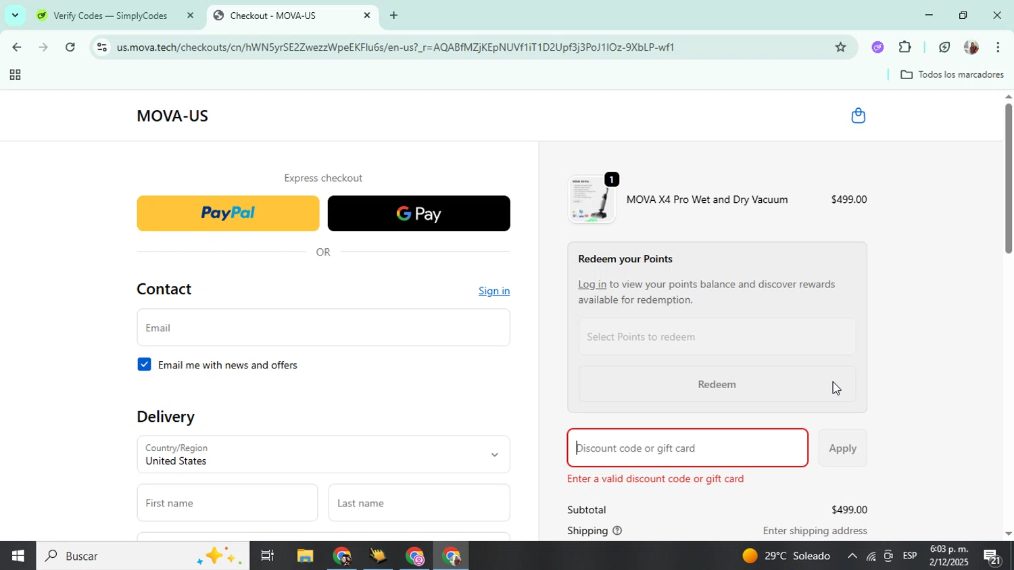This screenshot has height=570, width=1014.
Task: Click Apply discount code button
Action: click(842, 448)
